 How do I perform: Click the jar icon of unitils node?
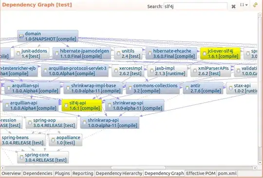click(118, 54)
